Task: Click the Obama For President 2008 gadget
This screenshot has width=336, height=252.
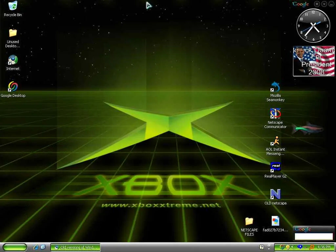Action: coord(314,61)
